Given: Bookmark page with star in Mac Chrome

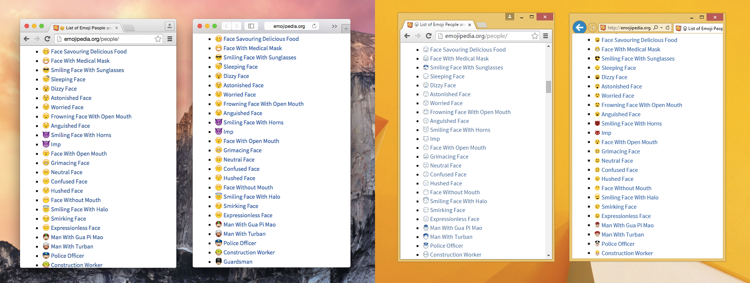Looking at the screenshot, I should tap(158, 39).
